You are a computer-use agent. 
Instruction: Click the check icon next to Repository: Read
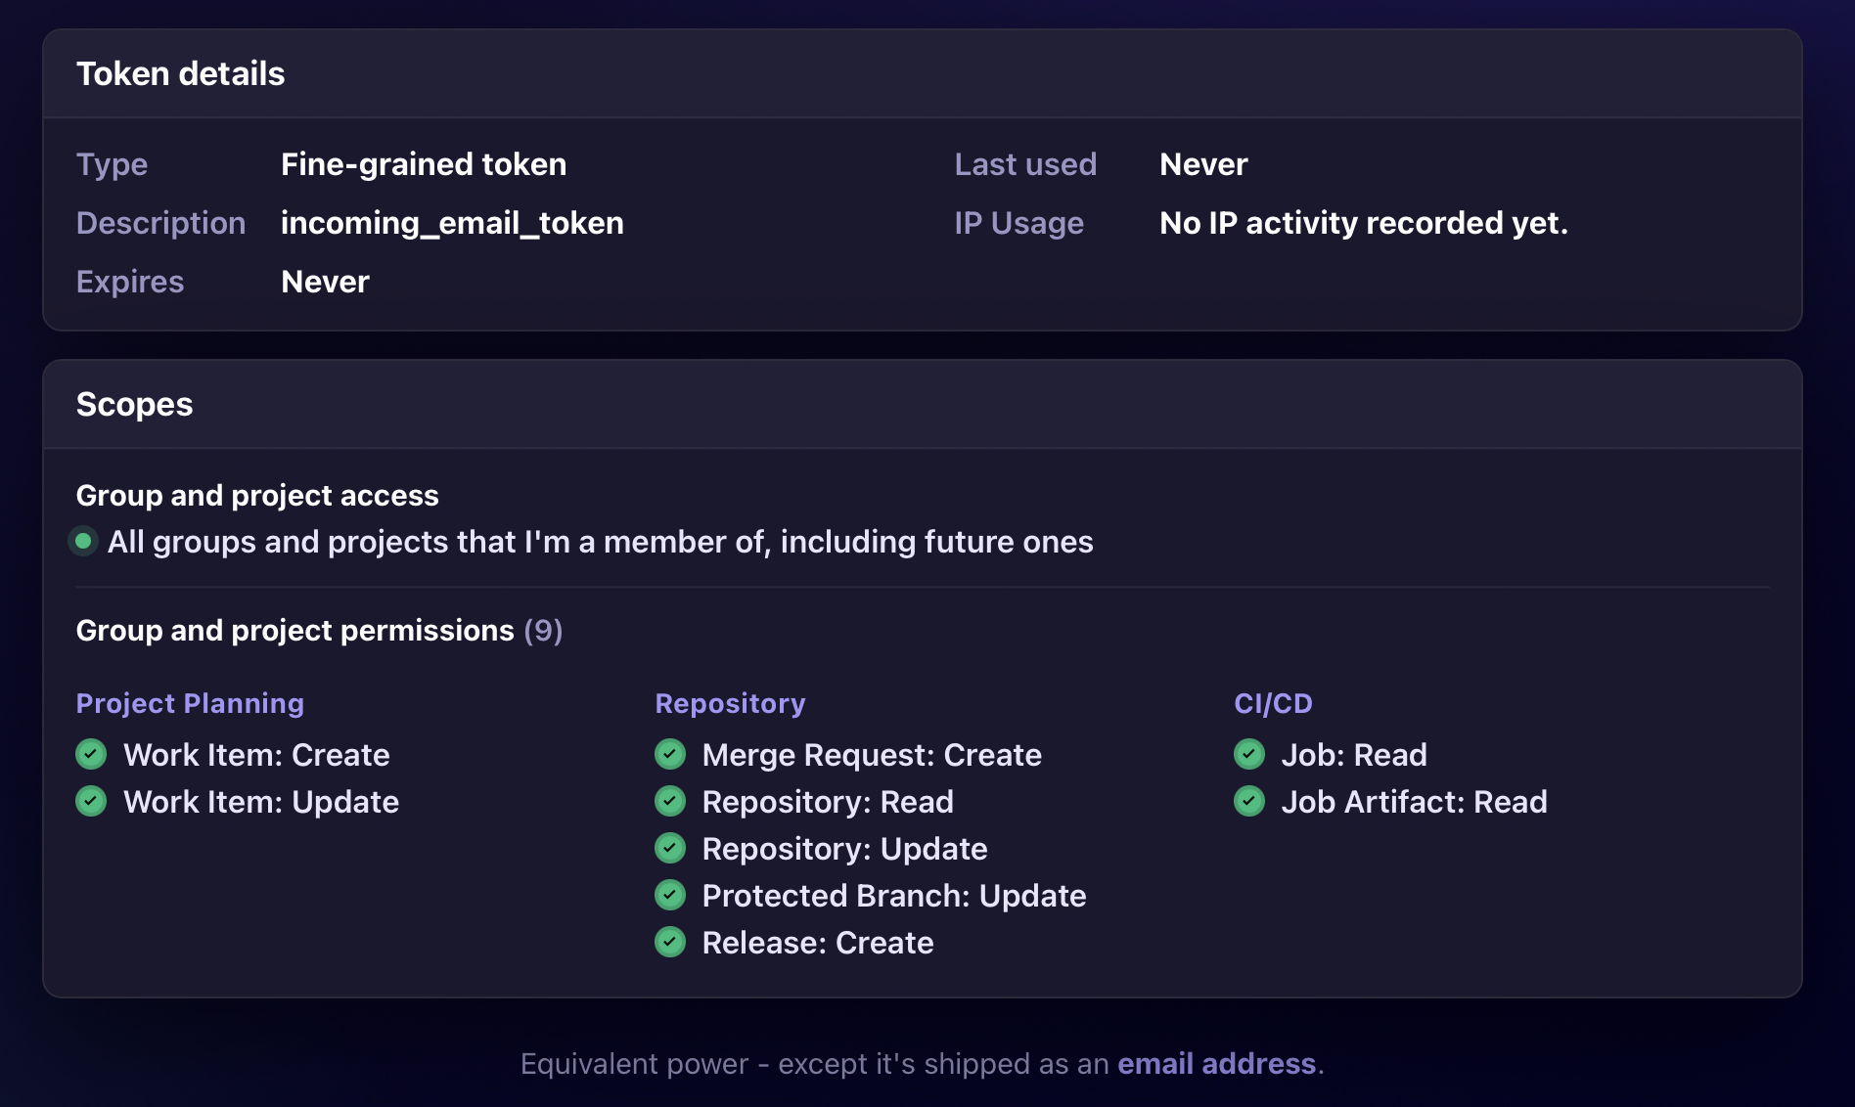pos(670,801)
